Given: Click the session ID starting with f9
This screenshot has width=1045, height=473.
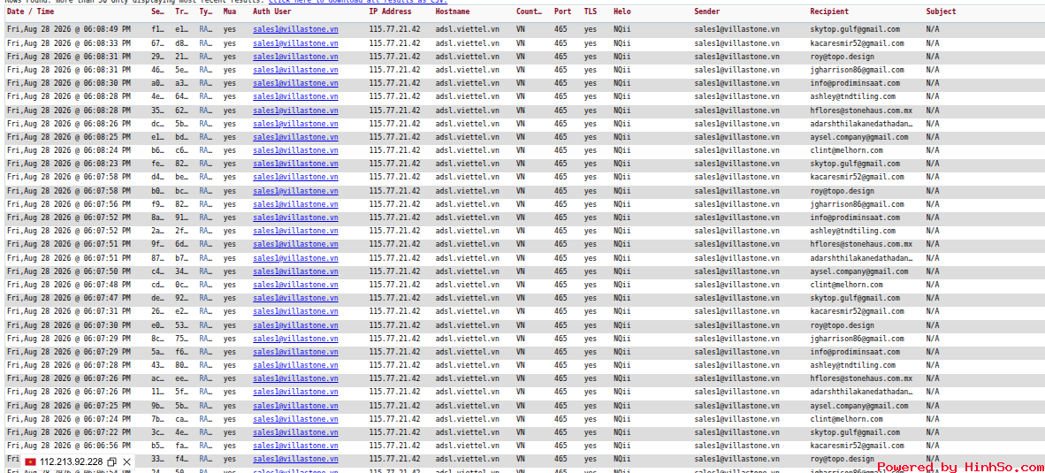Looking at the screenshot, I should (x=158, y=204).
